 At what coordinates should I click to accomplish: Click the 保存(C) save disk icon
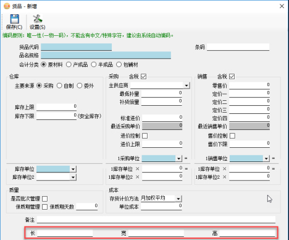[x=15, y=19]
